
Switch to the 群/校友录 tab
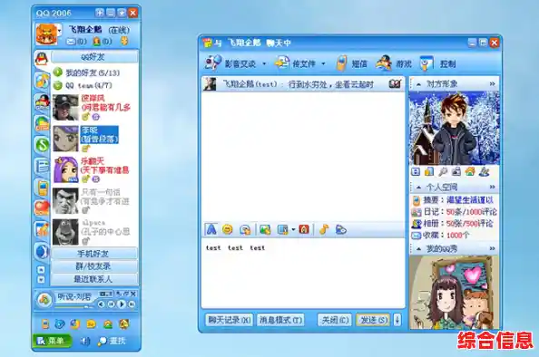pos(94,266)
